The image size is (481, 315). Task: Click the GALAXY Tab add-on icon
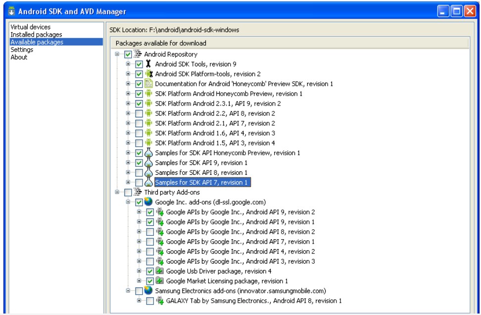tap(160, 301)
